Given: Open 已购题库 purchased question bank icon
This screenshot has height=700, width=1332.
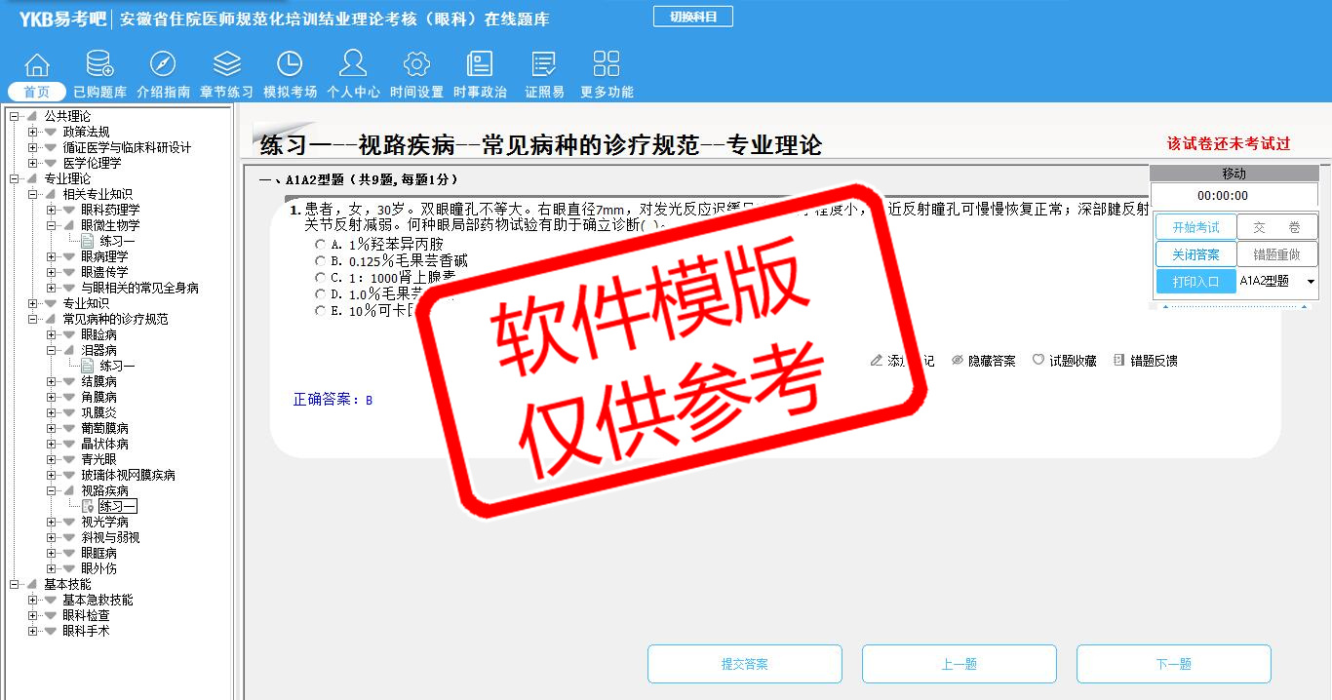Looking at the screenshot, I should pos(99,65).
